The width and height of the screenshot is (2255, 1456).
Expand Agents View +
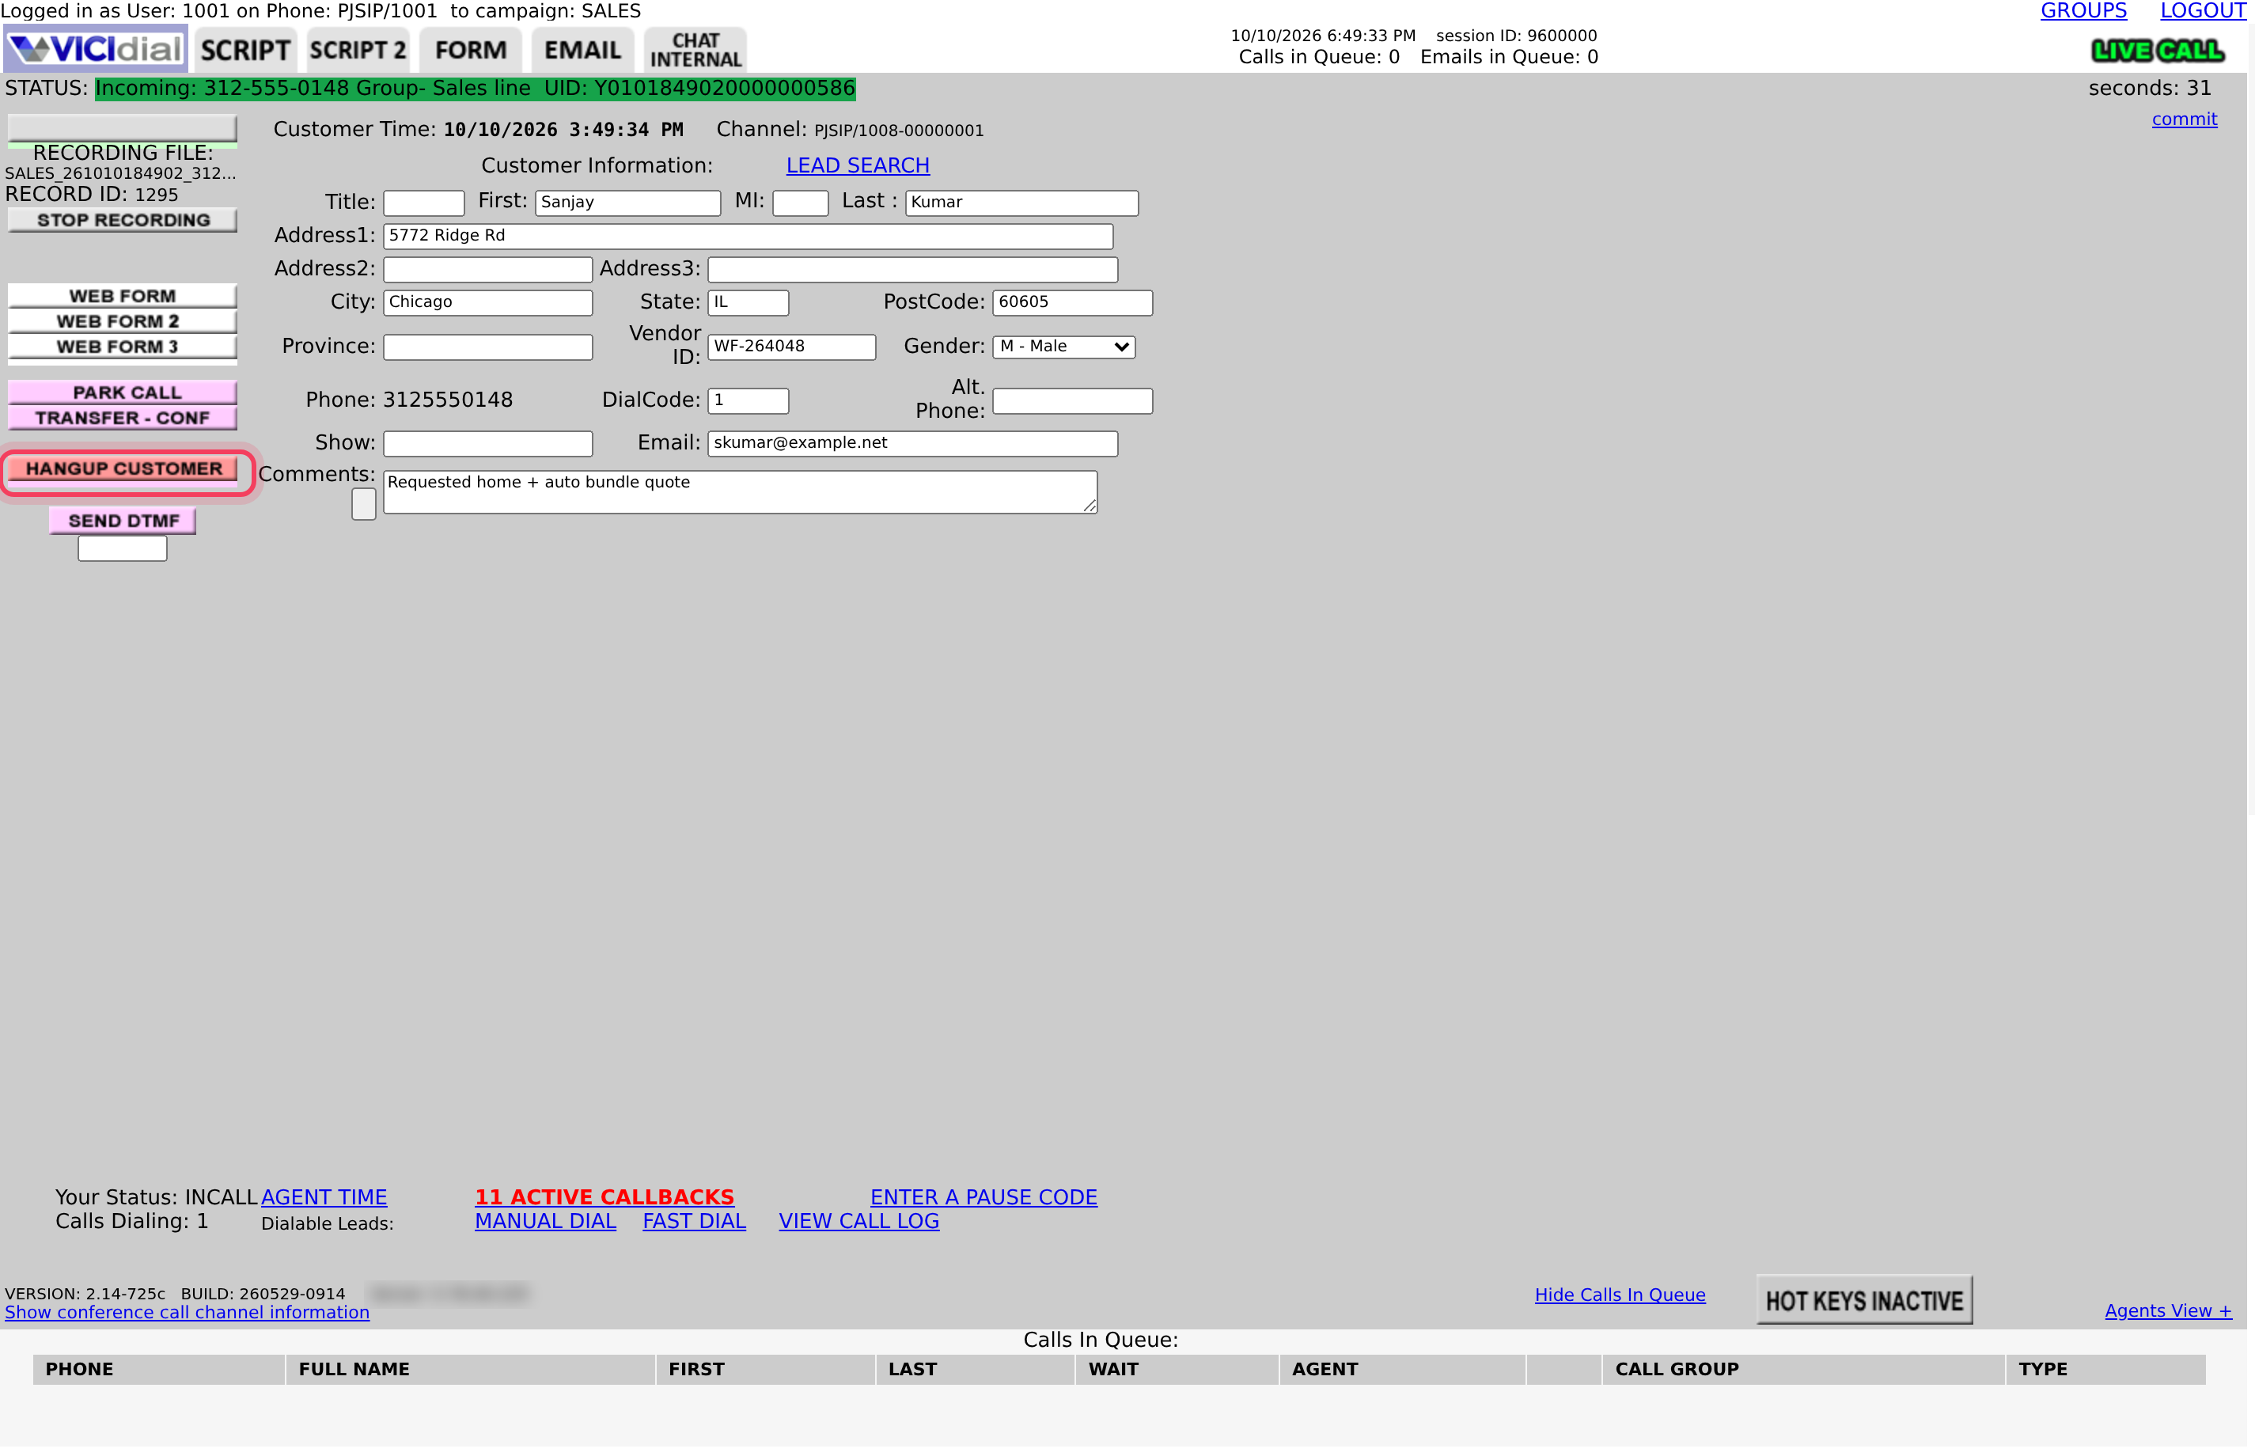tap(2168, 1311)
